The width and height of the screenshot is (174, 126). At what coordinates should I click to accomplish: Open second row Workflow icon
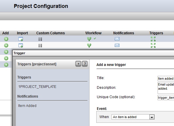(x=89, y=45)
